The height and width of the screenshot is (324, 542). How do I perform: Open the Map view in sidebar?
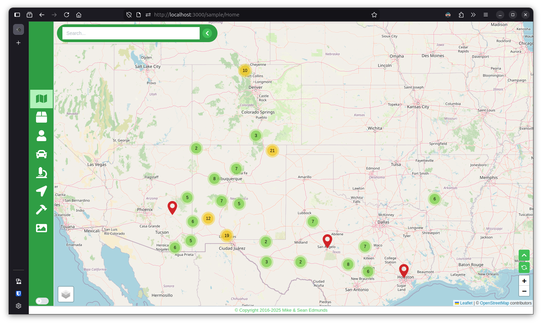pyautogui.click(x=41, y=99)
